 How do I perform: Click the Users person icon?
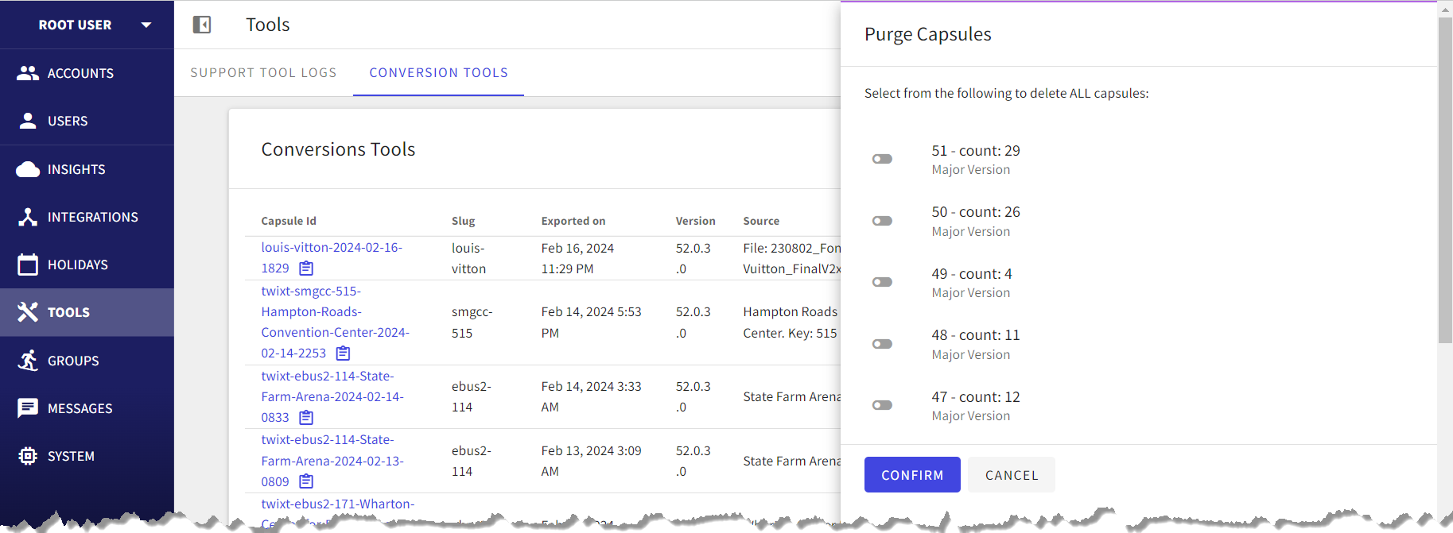pos(28,121)
